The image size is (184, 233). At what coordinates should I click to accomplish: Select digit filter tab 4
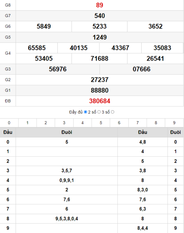(x=82, y=123)
